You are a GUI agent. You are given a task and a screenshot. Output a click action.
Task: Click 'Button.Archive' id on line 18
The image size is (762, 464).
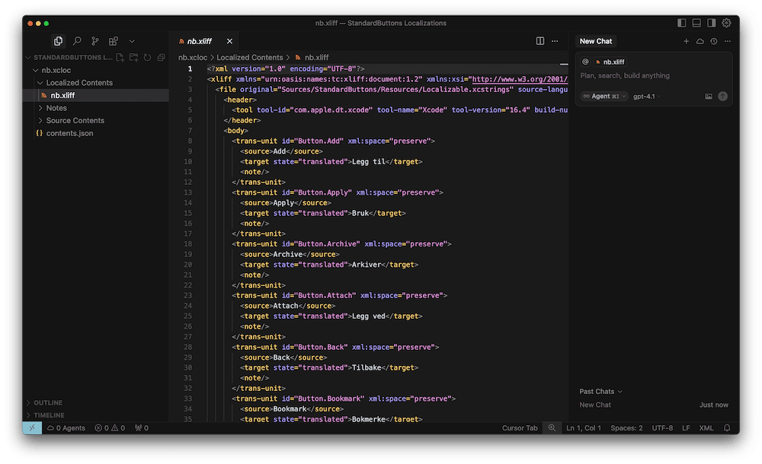(327, 244)
